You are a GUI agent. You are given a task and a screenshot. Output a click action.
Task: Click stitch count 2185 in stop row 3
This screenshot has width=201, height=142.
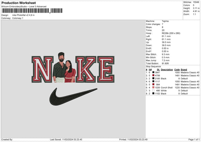[x=157, y=79]
